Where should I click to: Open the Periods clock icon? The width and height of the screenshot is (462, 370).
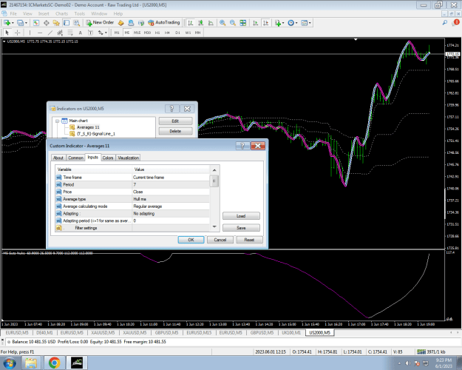[x=291, y=23]
